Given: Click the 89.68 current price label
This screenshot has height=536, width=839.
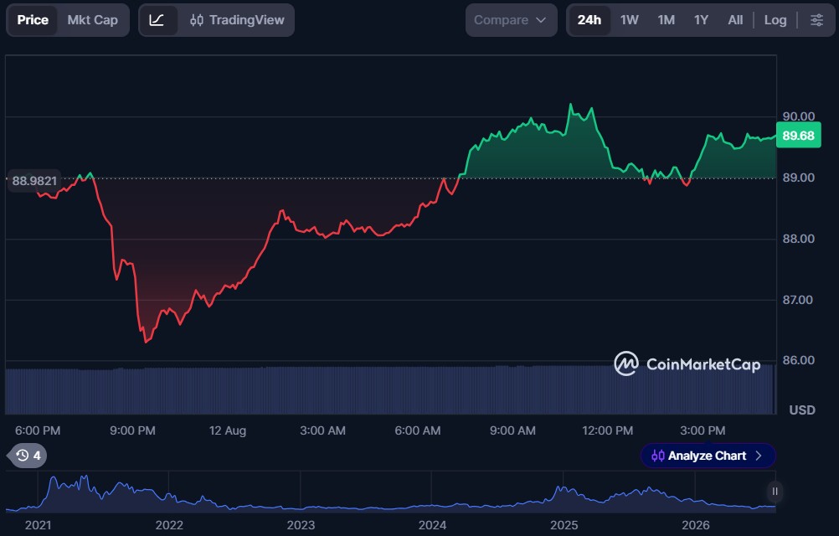Looking at the screenshot, I should point(798,136).
